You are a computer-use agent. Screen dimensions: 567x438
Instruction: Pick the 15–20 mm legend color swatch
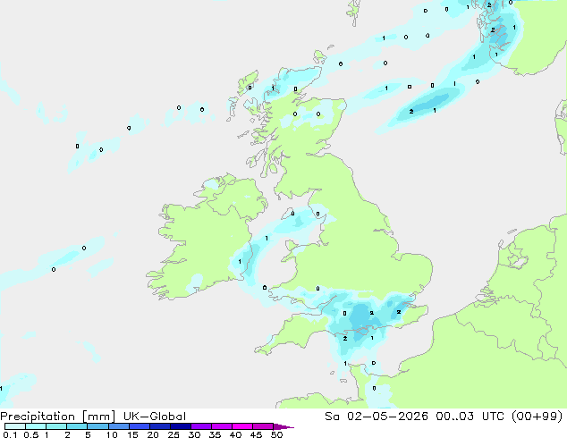139,426
